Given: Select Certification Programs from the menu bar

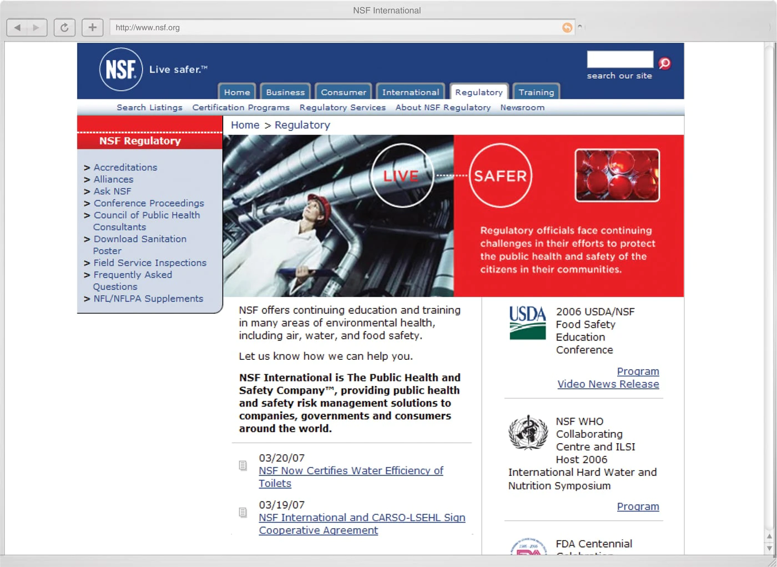Looking at the screenshot, I should click(x=241, y=107).
